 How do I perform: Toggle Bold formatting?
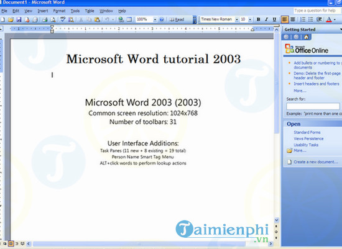[x=259, y=20]
